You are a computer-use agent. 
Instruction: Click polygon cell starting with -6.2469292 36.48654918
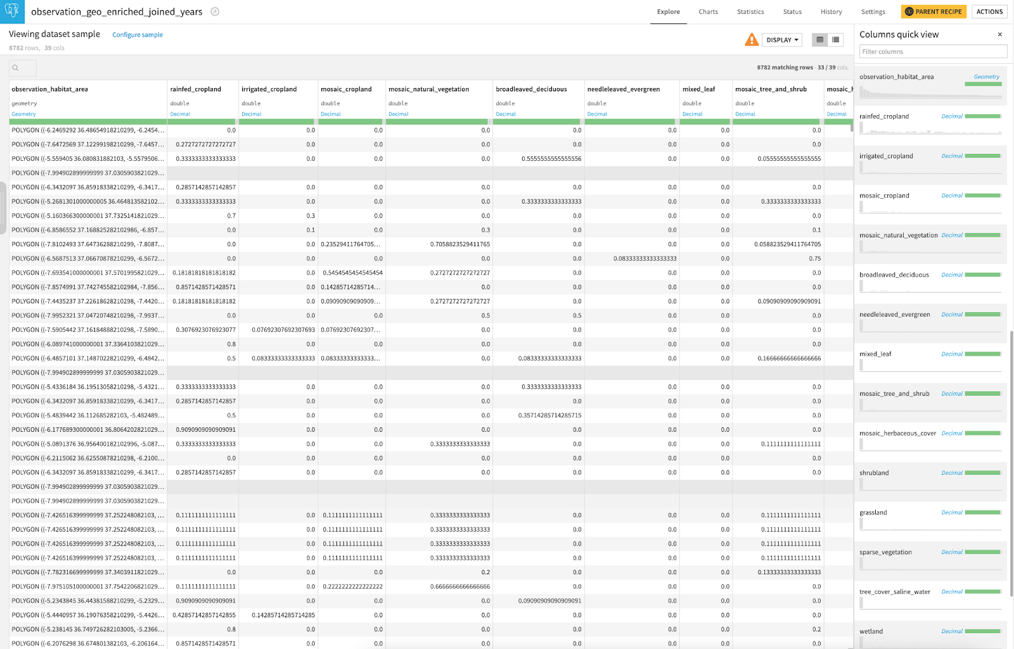tap(88, 130)
